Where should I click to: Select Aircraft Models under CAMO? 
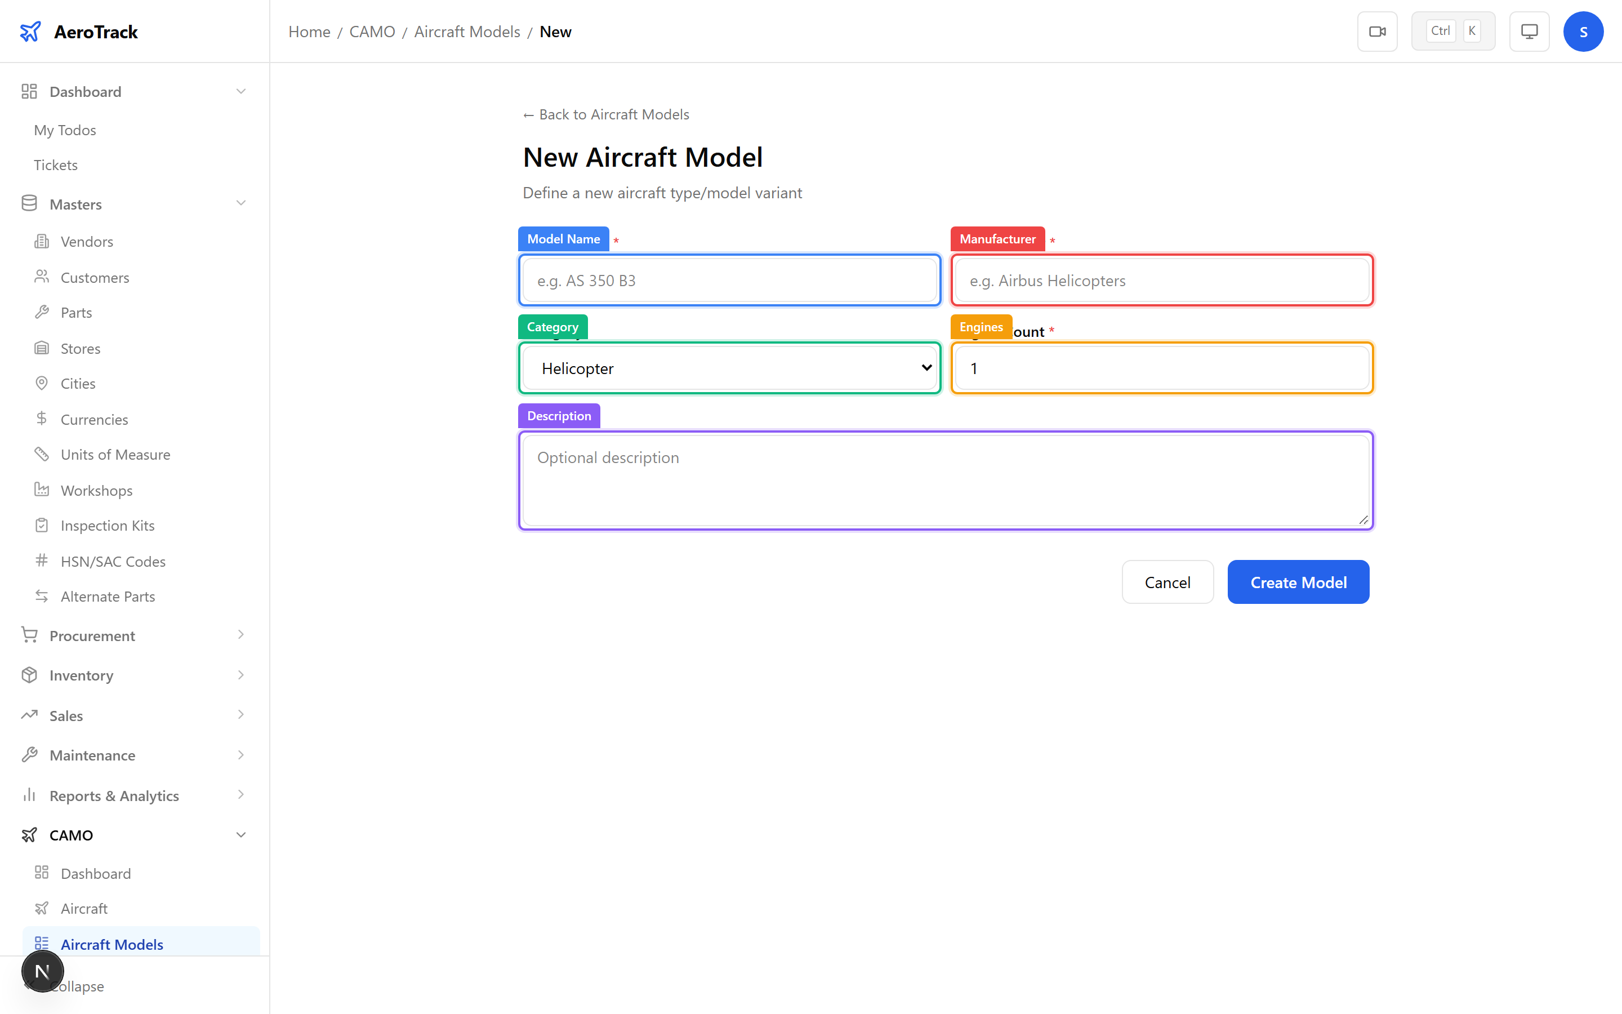pos(112,944)
